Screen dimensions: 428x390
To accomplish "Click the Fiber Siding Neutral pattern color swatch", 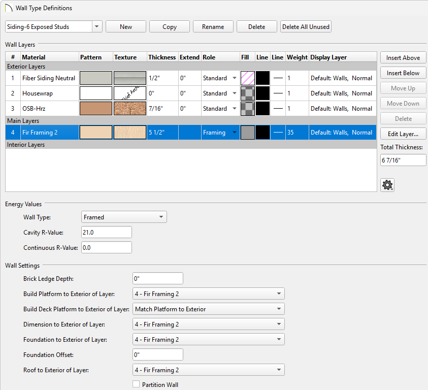I will pyautogui.click(x=96, y=78).
